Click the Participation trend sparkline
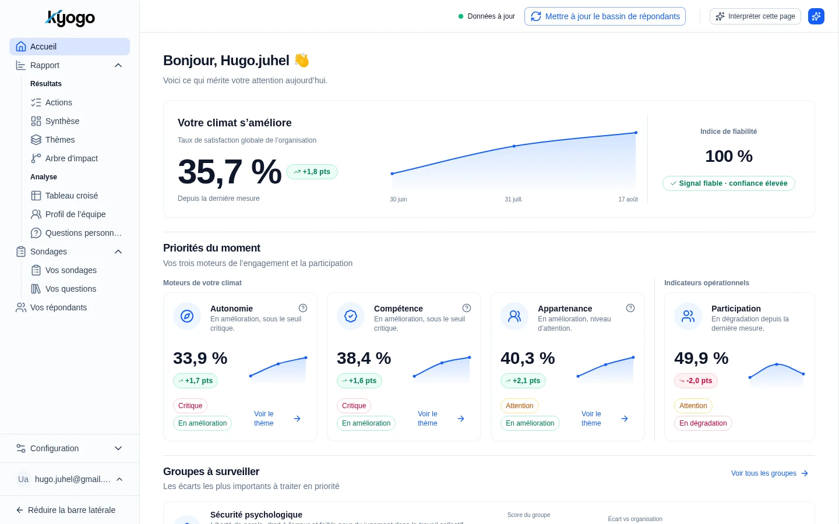 (777, 374)
